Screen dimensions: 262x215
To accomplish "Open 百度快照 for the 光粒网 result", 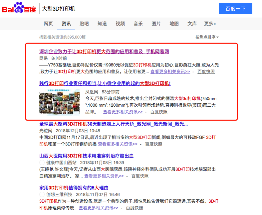I will click(154, 144).
